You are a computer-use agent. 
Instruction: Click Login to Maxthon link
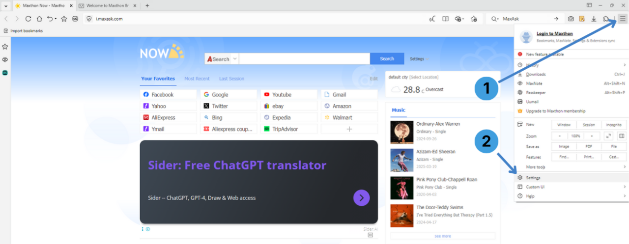(554, 33)
